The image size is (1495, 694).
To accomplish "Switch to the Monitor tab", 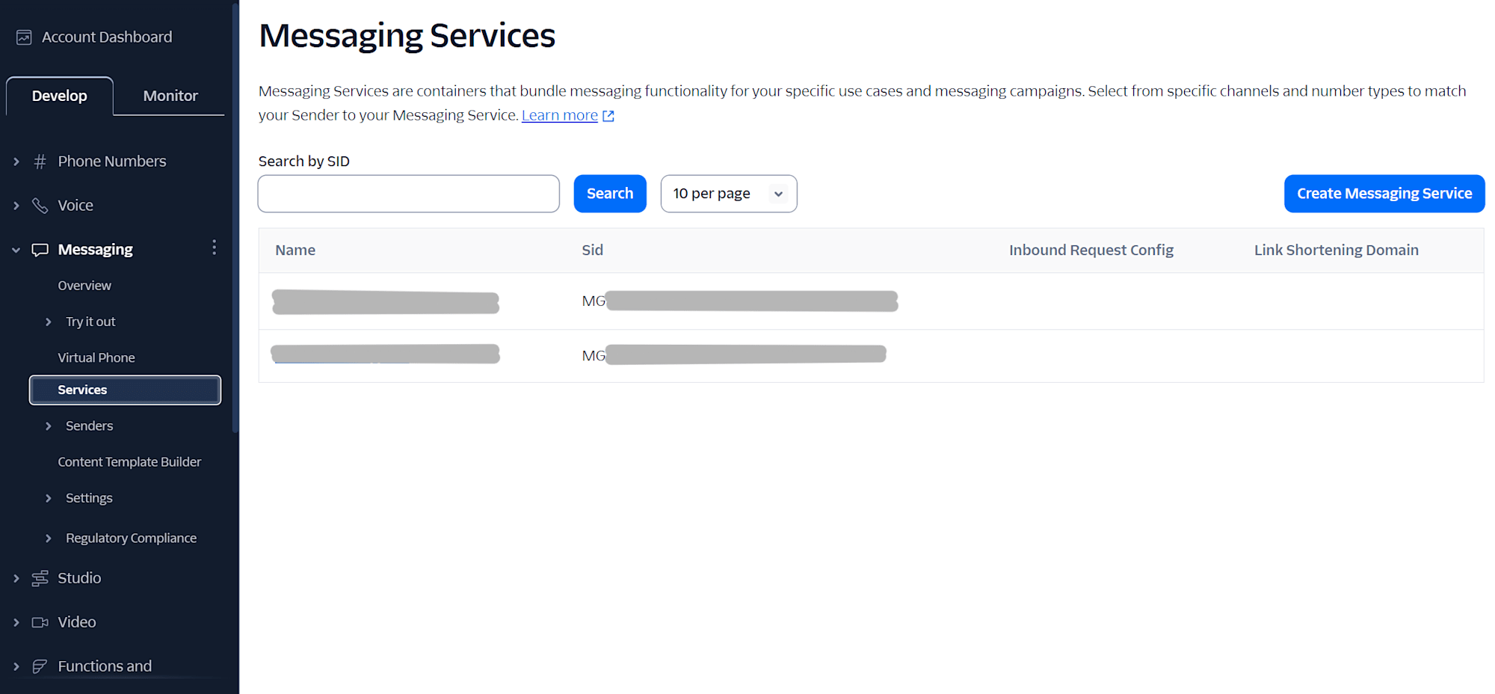I will coord(170,96).
